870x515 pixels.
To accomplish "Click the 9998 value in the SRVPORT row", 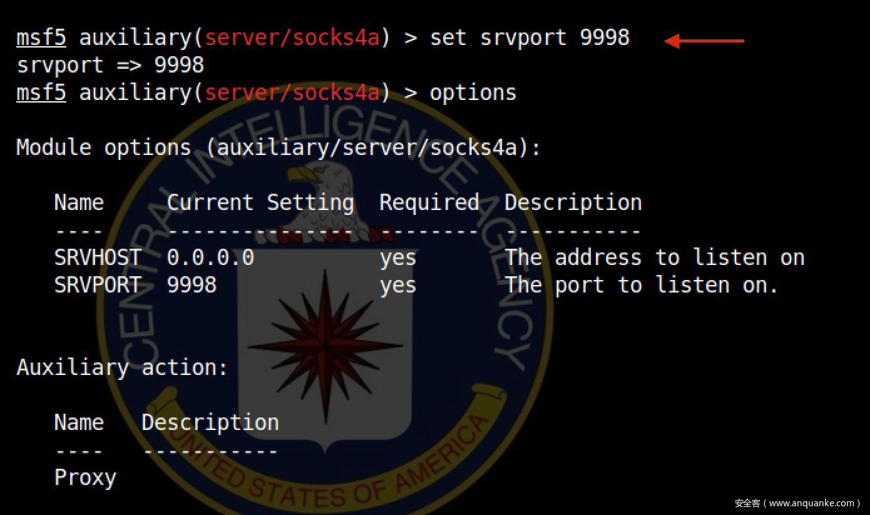I will pyautogui.click(x=192, y=285).
